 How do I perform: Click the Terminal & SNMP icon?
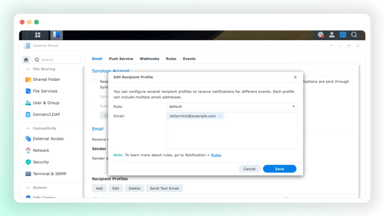point(28,174)
